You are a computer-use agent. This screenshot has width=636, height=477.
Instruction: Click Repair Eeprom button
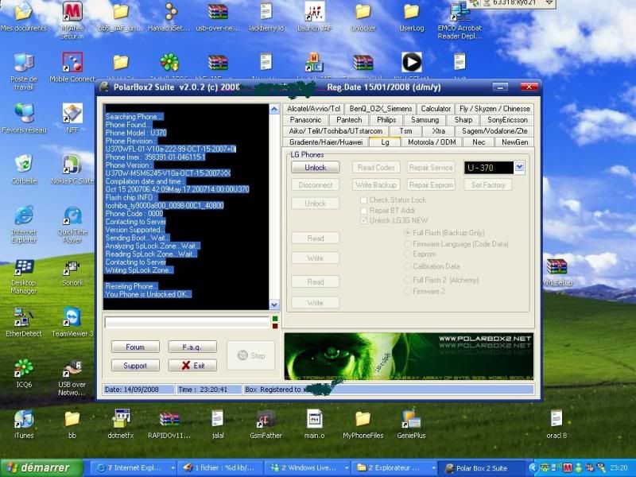(431, 185)
